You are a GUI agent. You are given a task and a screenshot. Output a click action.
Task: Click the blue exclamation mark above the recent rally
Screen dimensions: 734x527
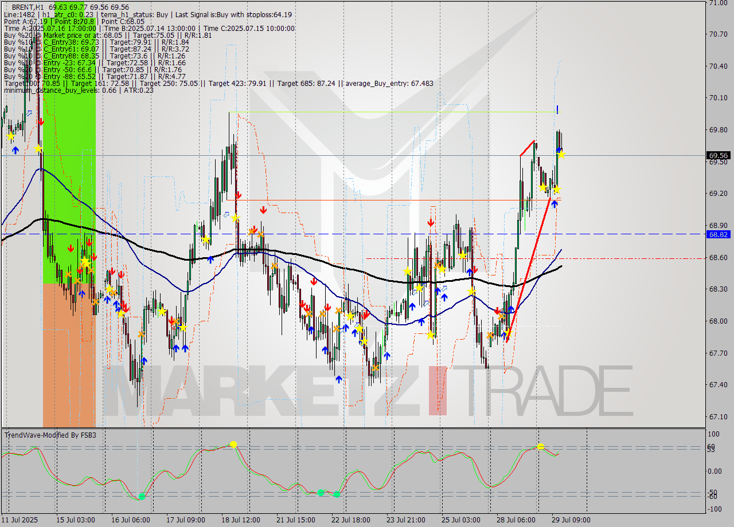tap(557, 111)
